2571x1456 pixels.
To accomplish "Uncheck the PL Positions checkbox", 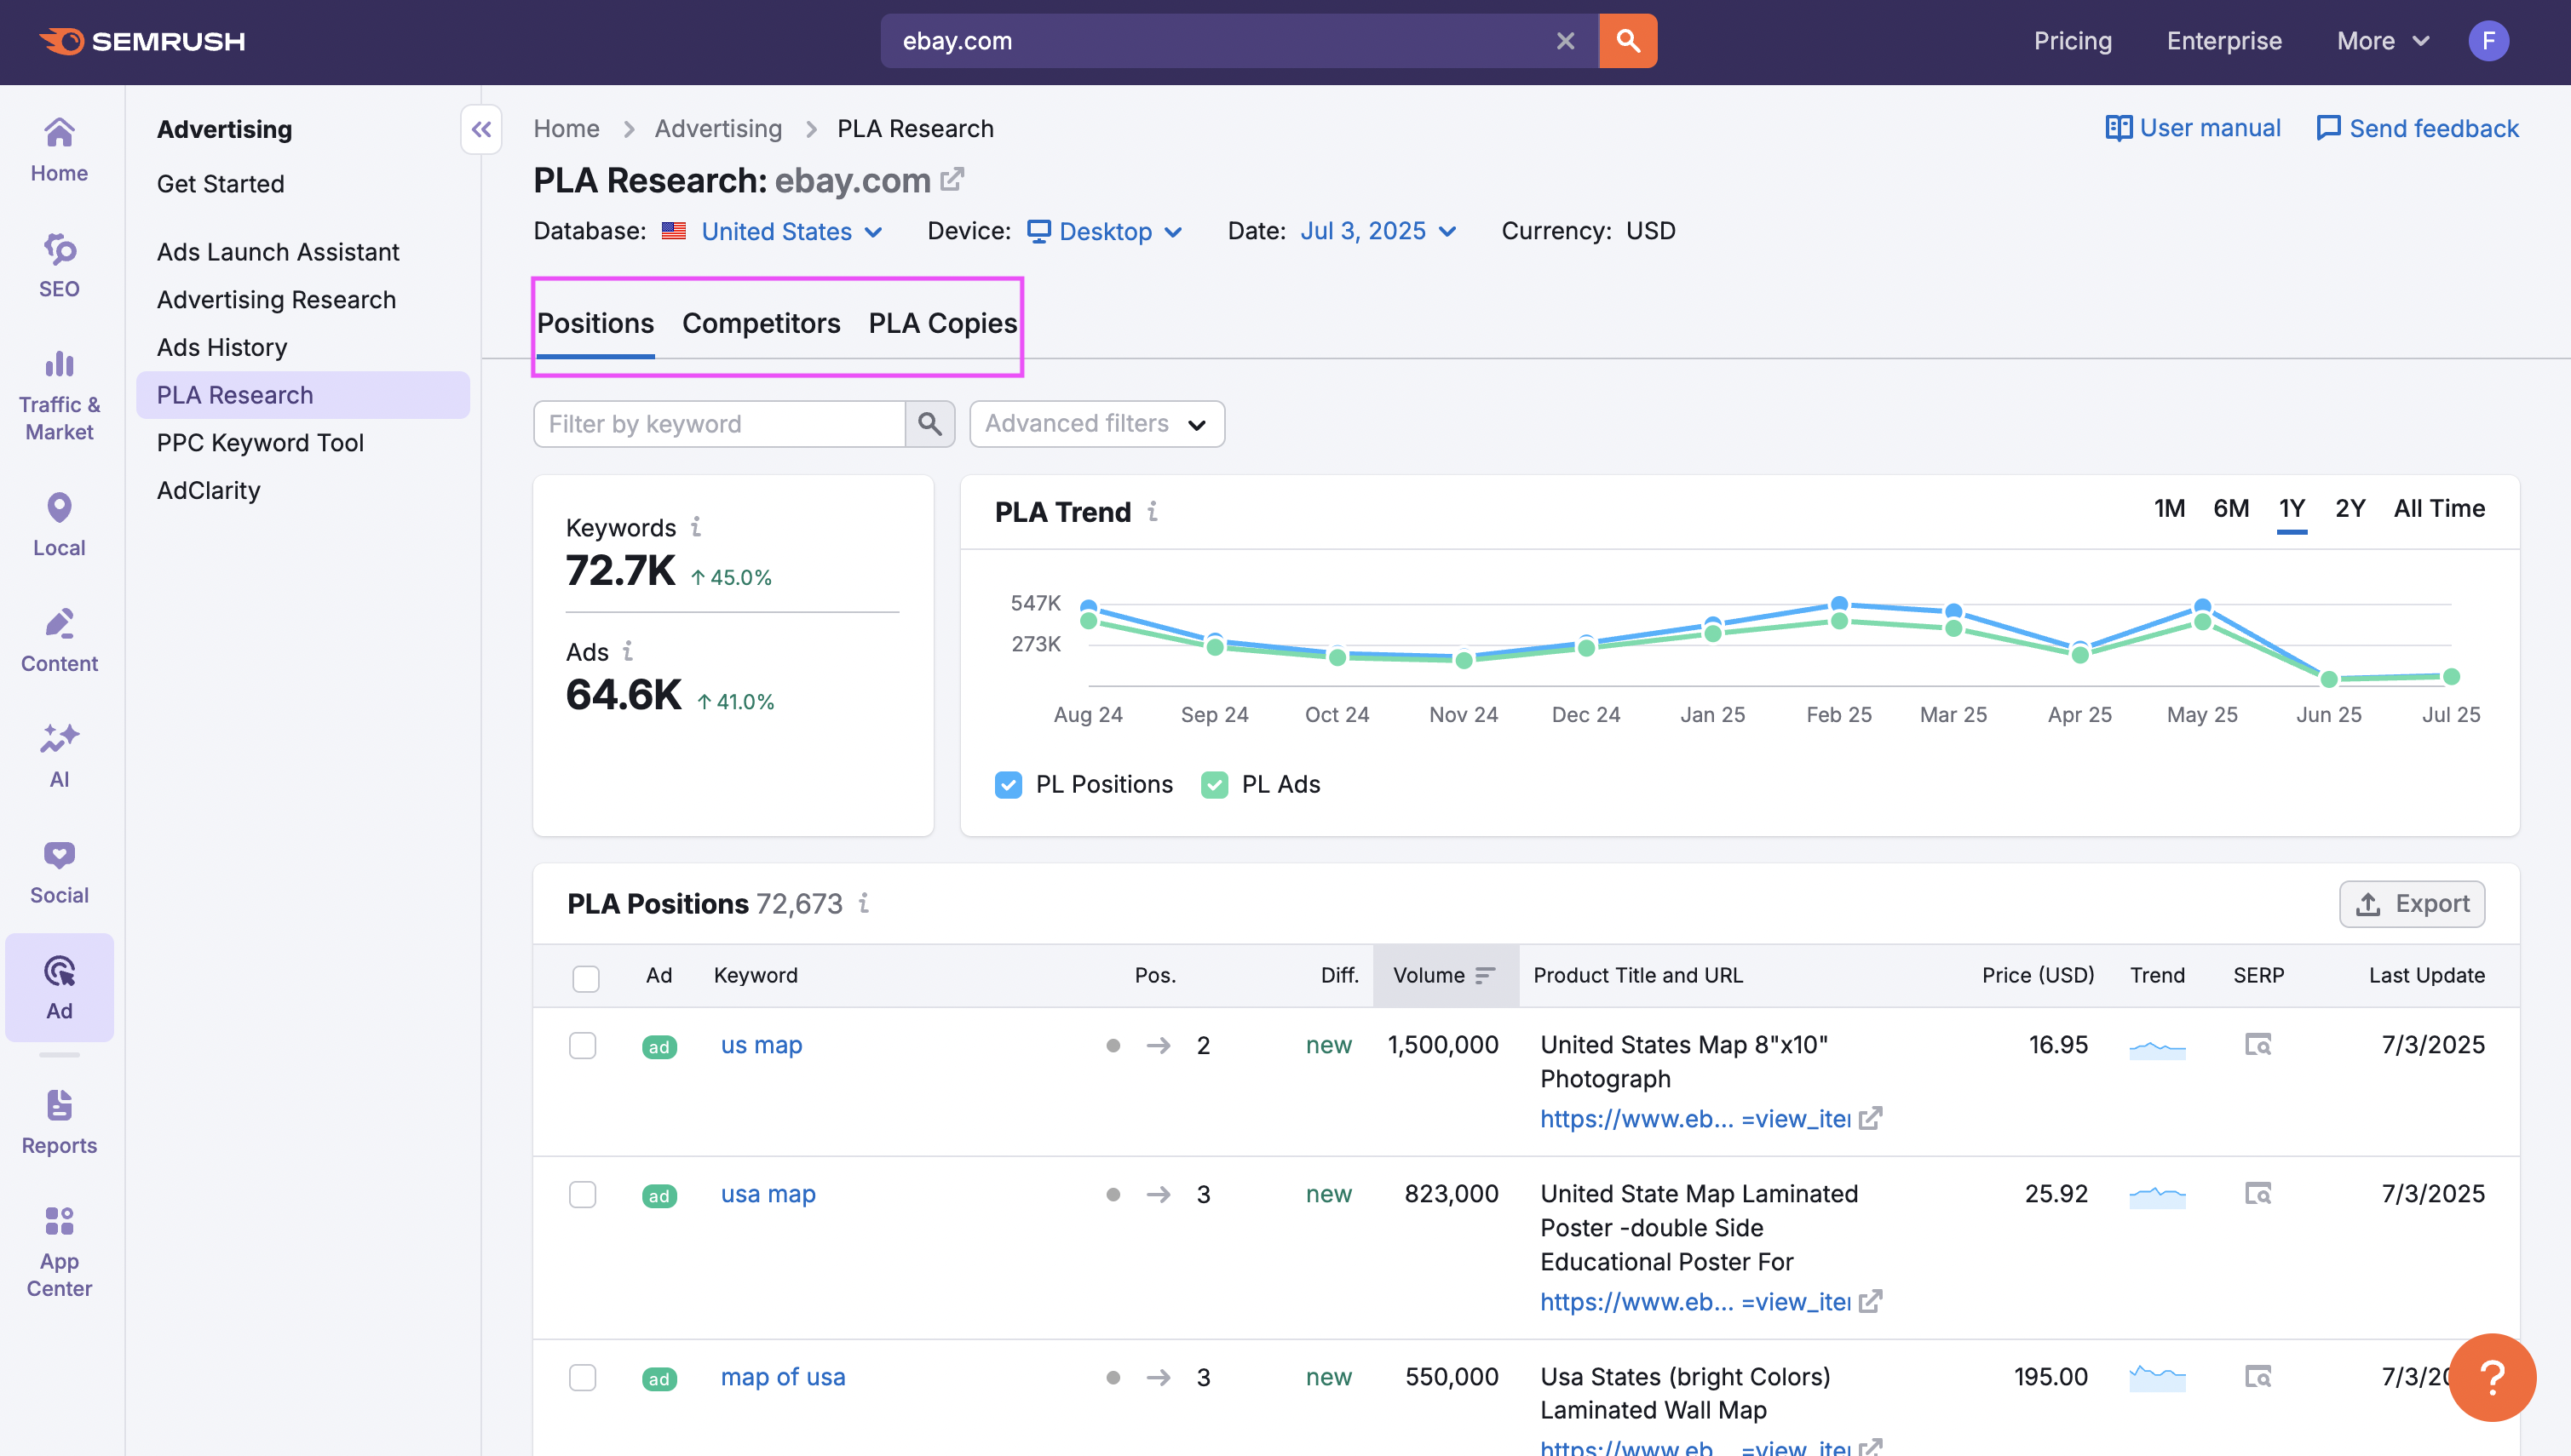I will [x=1009, y=785].
